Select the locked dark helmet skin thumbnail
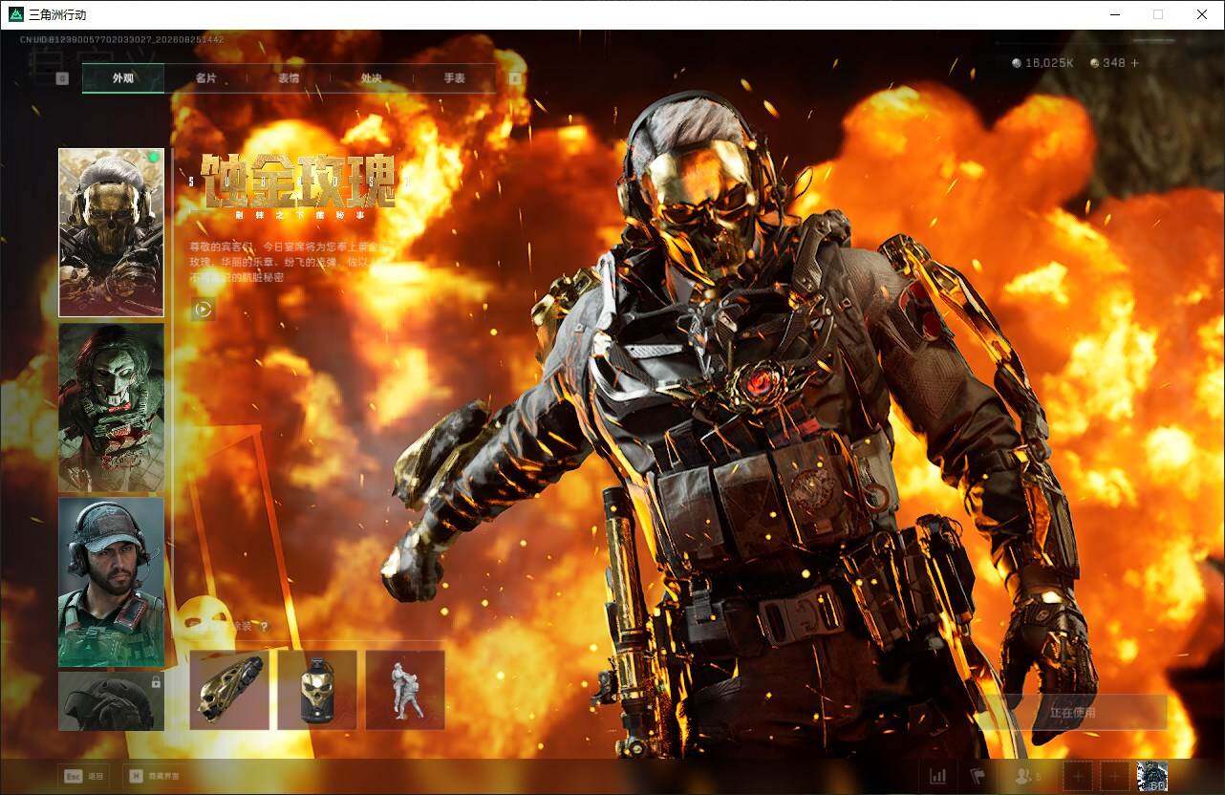The image size is (1225, 795). [111, 701]
